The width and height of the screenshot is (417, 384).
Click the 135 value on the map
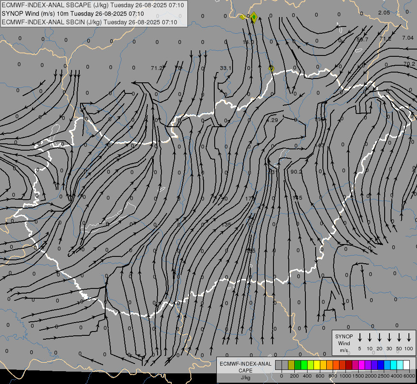click(226, 225)
